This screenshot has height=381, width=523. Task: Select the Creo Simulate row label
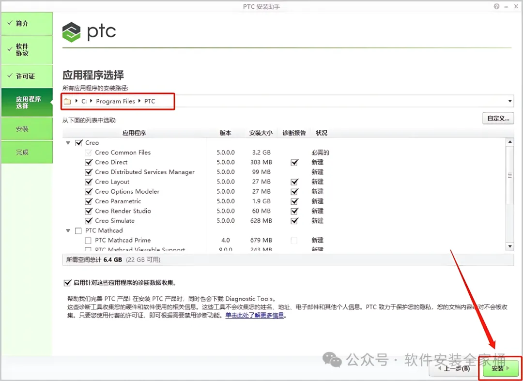coord(115,221)
